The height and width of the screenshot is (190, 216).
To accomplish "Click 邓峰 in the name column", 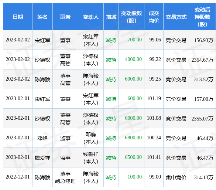I will [42, 138].
